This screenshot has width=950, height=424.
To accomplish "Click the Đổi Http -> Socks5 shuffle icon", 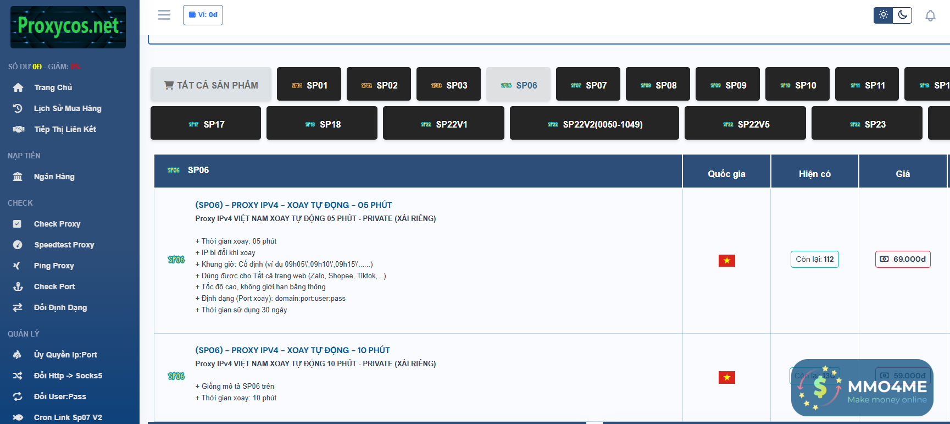I will (18, 376).
